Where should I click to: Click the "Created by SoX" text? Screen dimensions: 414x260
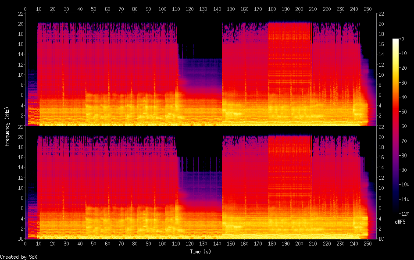pos(18,257)
